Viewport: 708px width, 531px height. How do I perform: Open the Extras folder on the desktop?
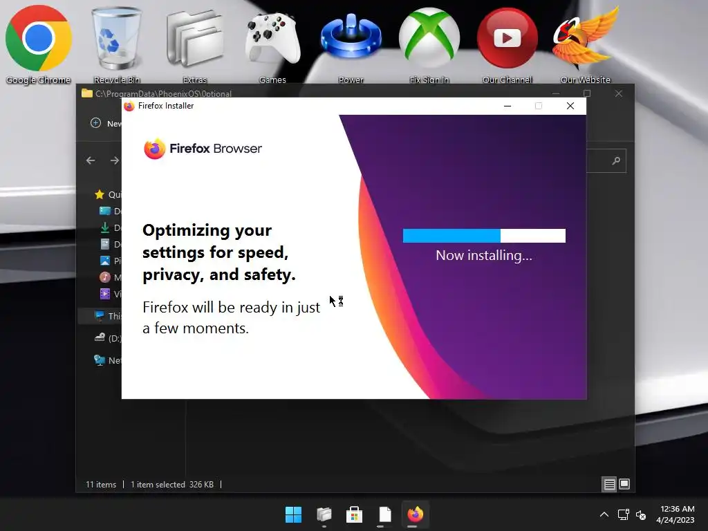pyautogui.click(x=194, y=44)
